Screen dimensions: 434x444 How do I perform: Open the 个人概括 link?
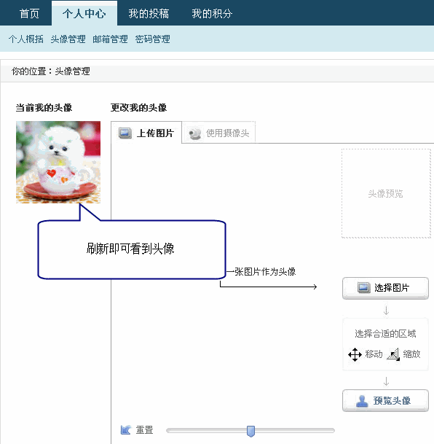(x=26, y=39)
